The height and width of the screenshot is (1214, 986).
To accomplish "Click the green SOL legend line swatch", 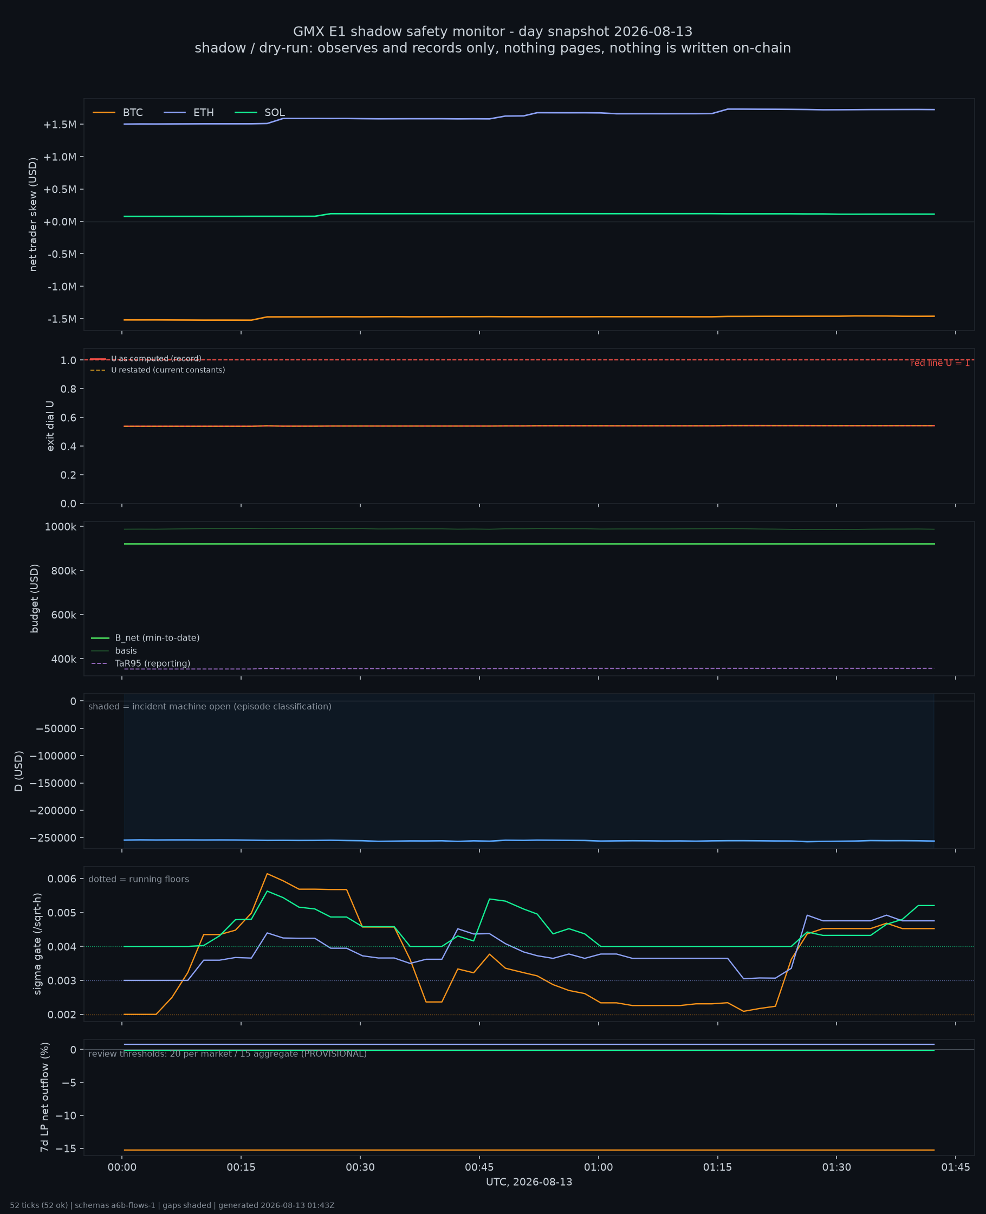I will 246,113.
